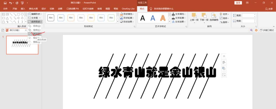This screenshot has height=109, width=276.
Task: Click the Redo icon in title bar
Action: (17, 3)
